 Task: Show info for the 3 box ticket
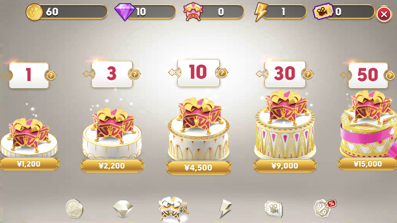pyautogui.click(x=135, y=74)
